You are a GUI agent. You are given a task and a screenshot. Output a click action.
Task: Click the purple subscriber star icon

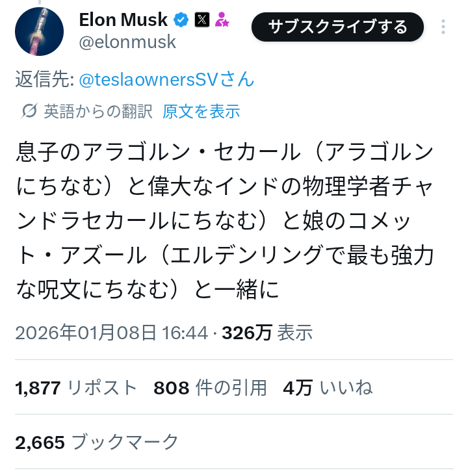tap(222, 20)
